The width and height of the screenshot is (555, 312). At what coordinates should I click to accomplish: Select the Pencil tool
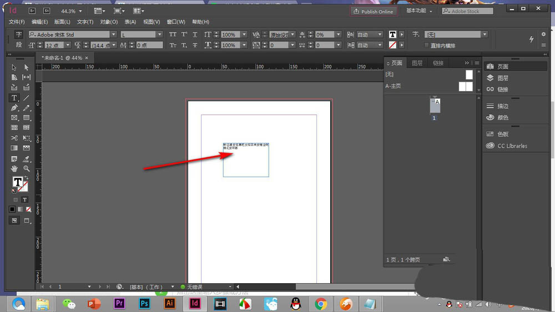[26, 108]
